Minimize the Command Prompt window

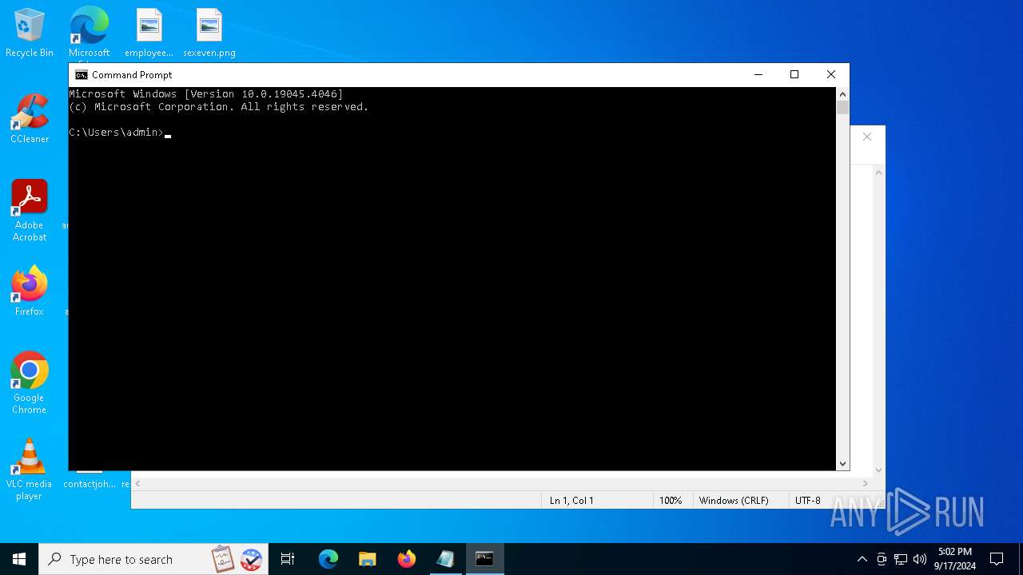pos(758,74)
